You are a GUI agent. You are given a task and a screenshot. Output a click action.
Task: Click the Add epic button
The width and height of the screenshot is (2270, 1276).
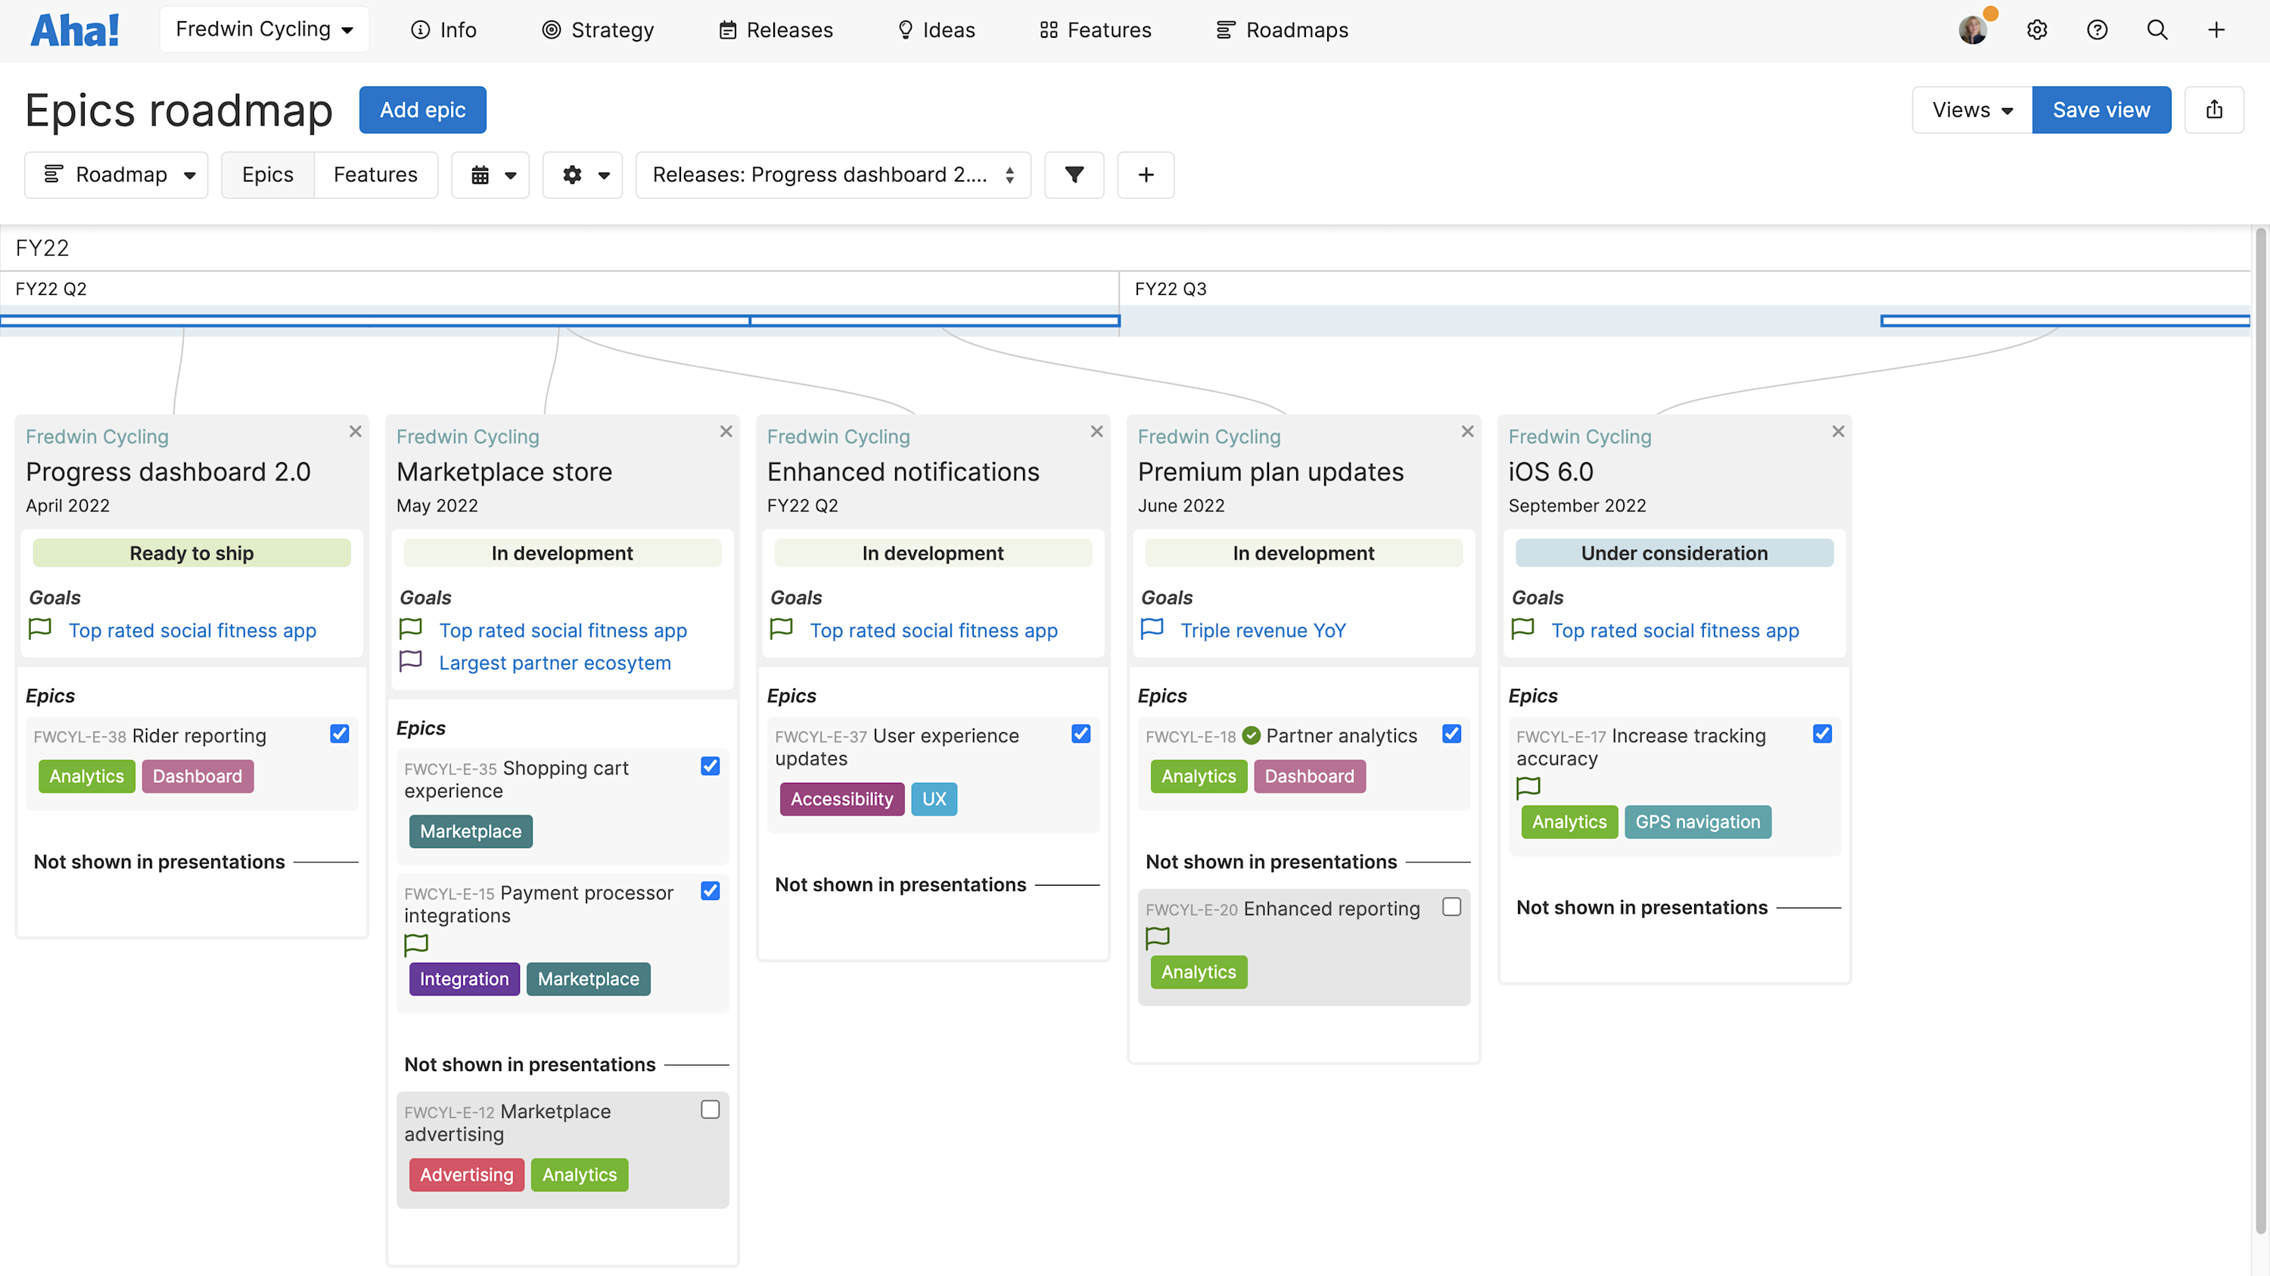(422, 109)
